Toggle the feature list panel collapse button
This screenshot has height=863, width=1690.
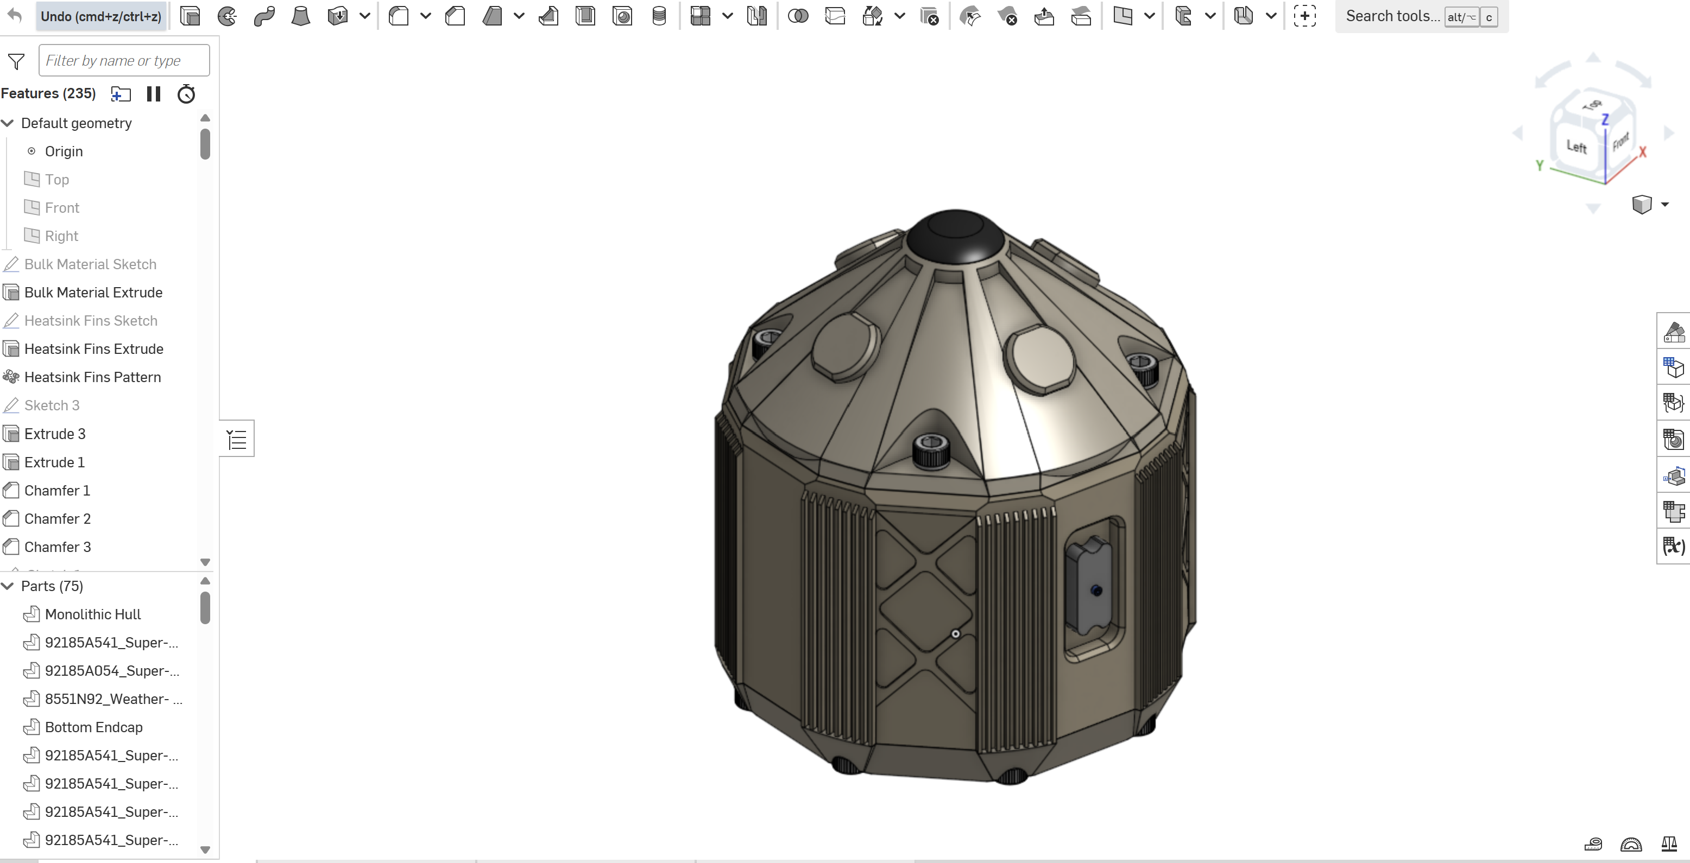tap(237, 439)
